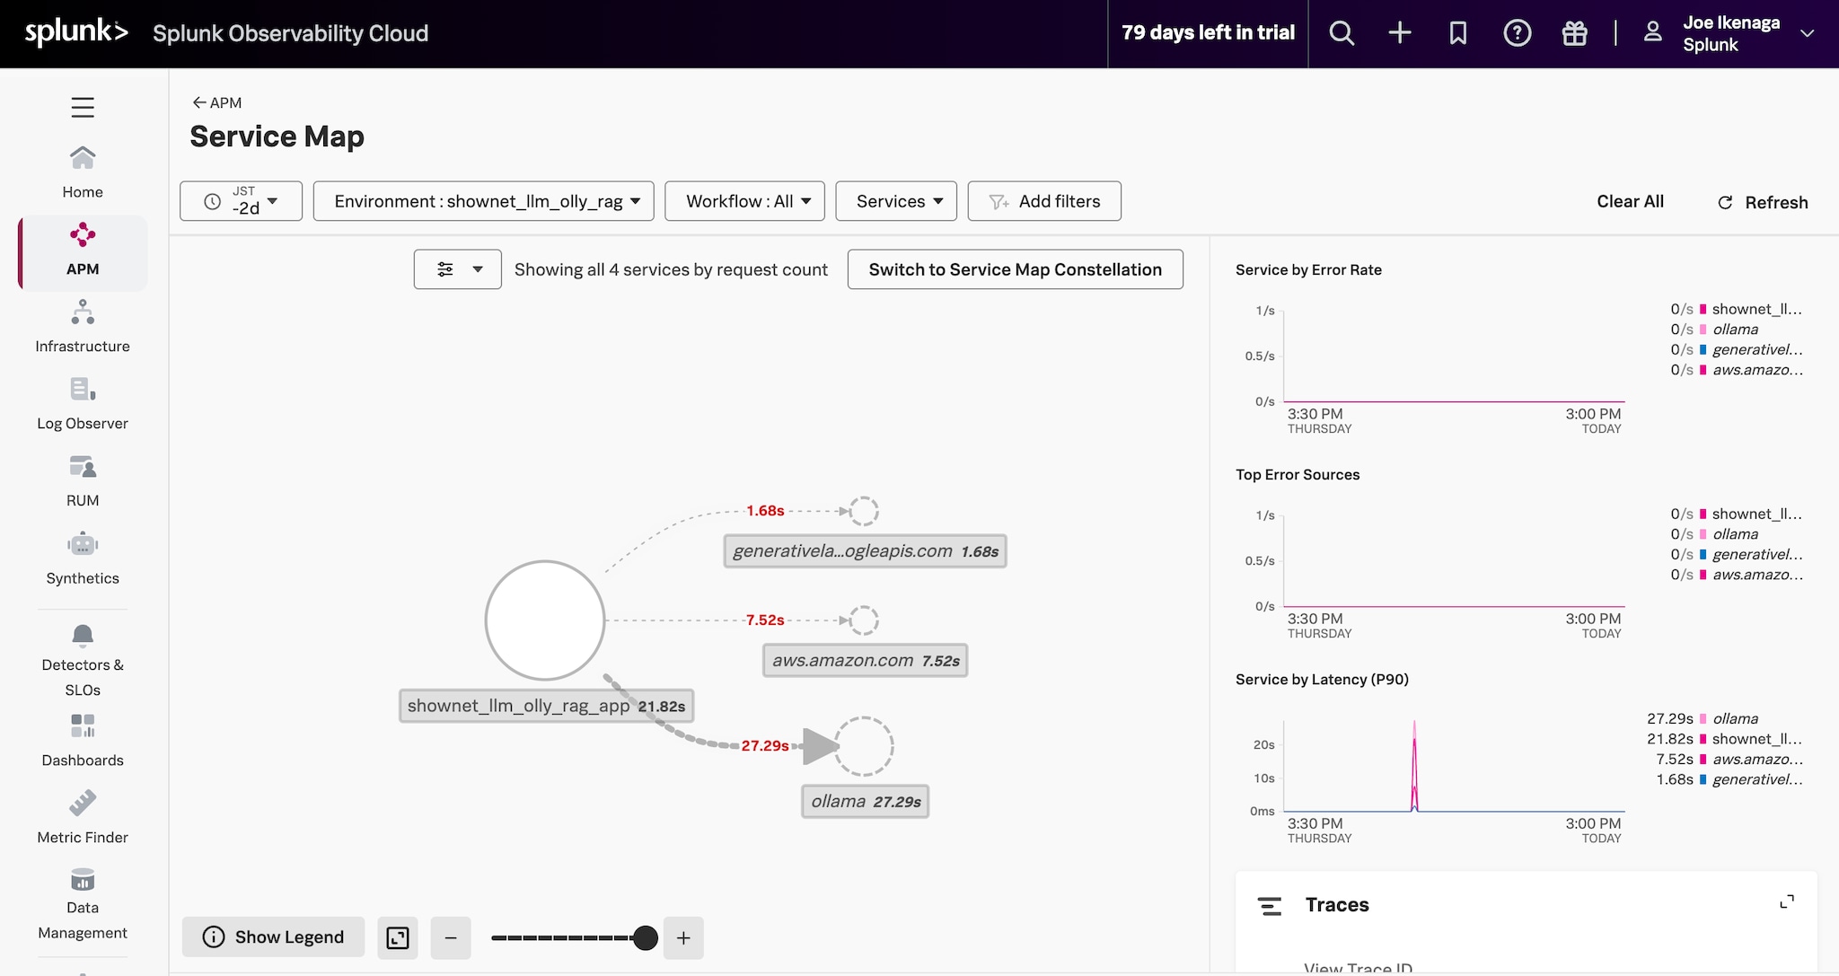Image resolution: width=1839 pixels, height=976 pixels.
Task: Click generativela...ogleapis.com 1.68s label
Action: pyautogui.click(x=866, y=551)
